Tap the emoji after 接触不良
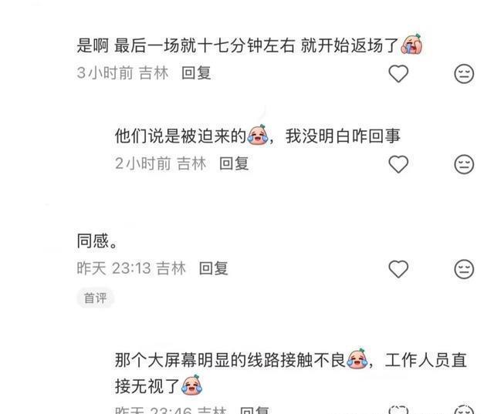Screen dimensions: 494x414 point(357,358)
